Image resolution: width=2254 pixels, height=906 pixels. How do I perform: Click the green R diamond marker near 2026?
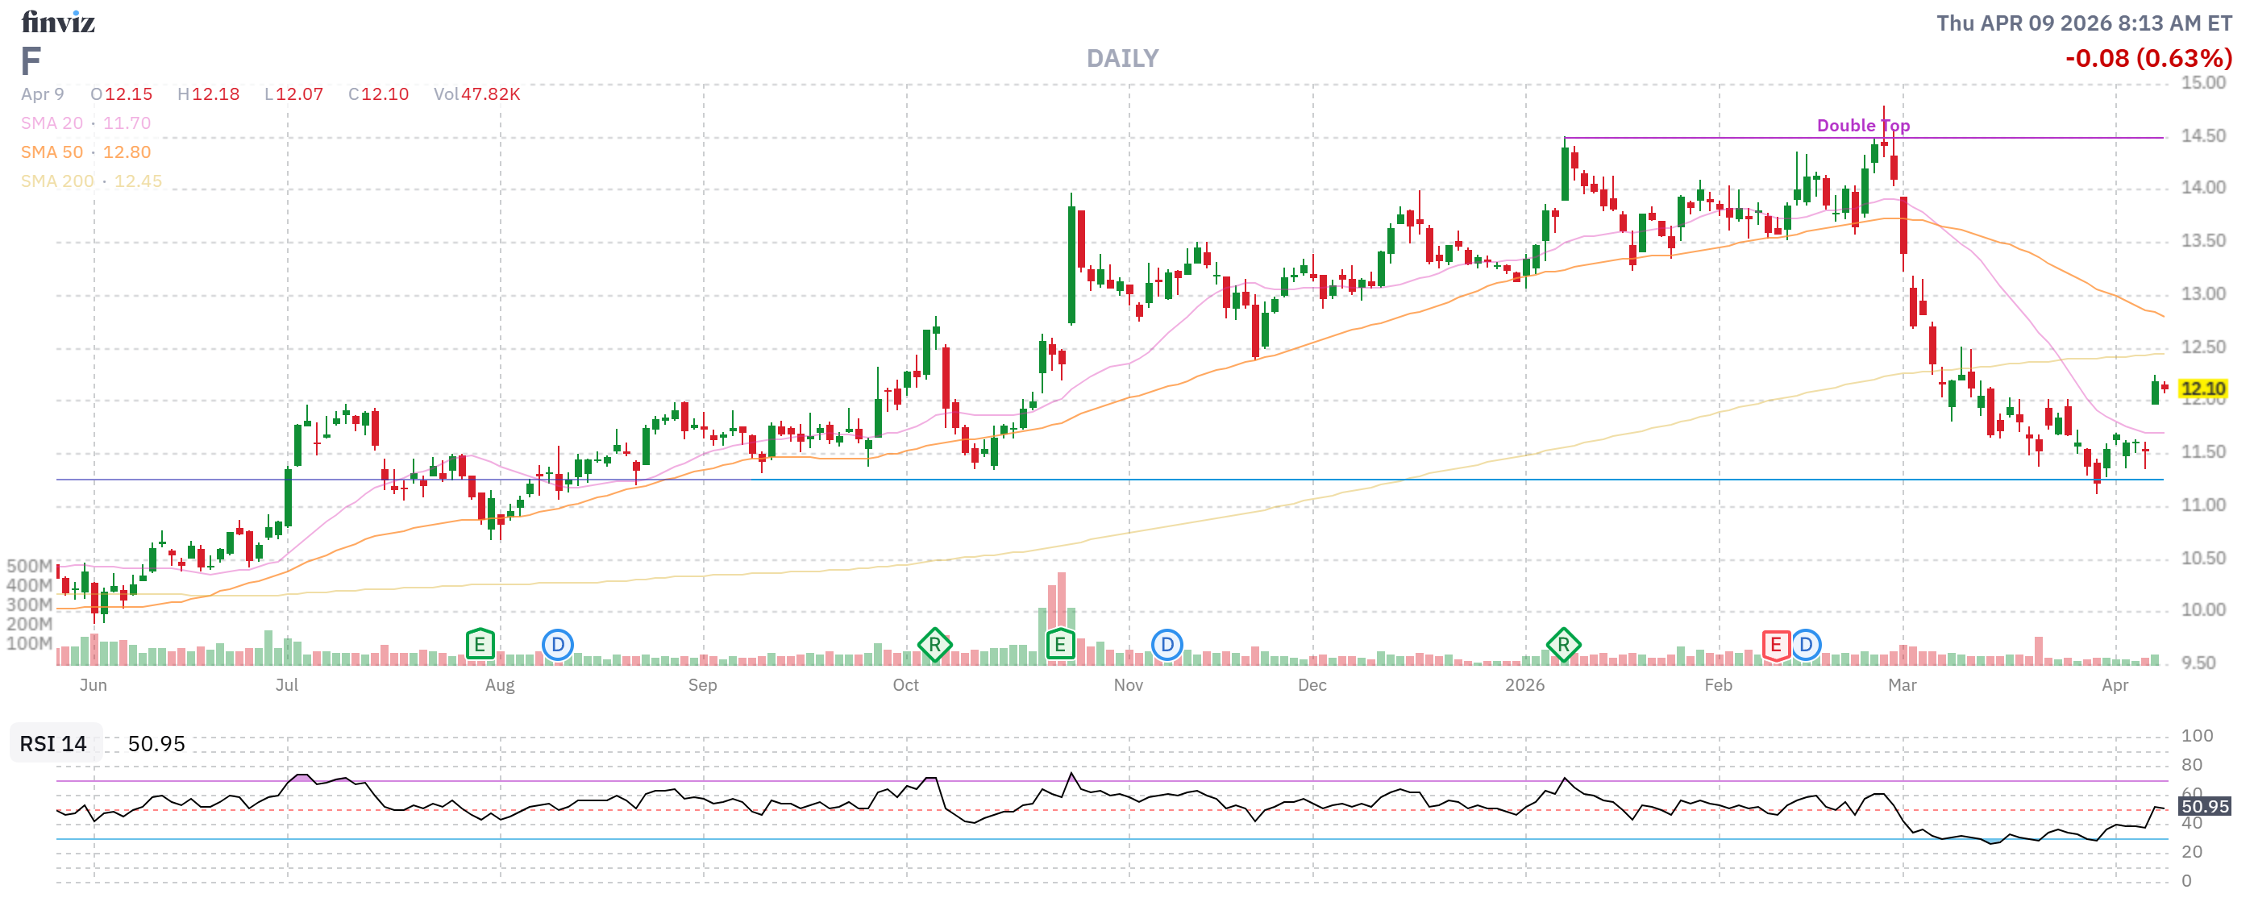1563,646
